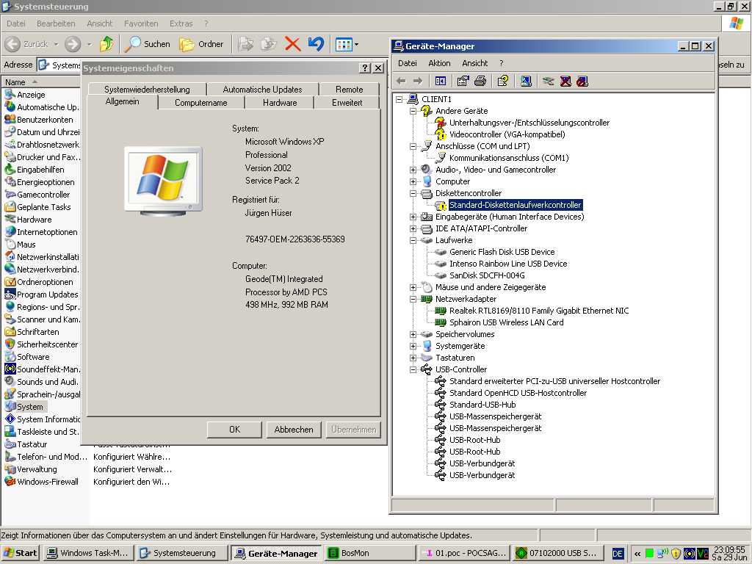Click the OK button in Systemeigenschaften
Image resolution: width=752 pixels, height=564 pixels.
pos(234,430)
